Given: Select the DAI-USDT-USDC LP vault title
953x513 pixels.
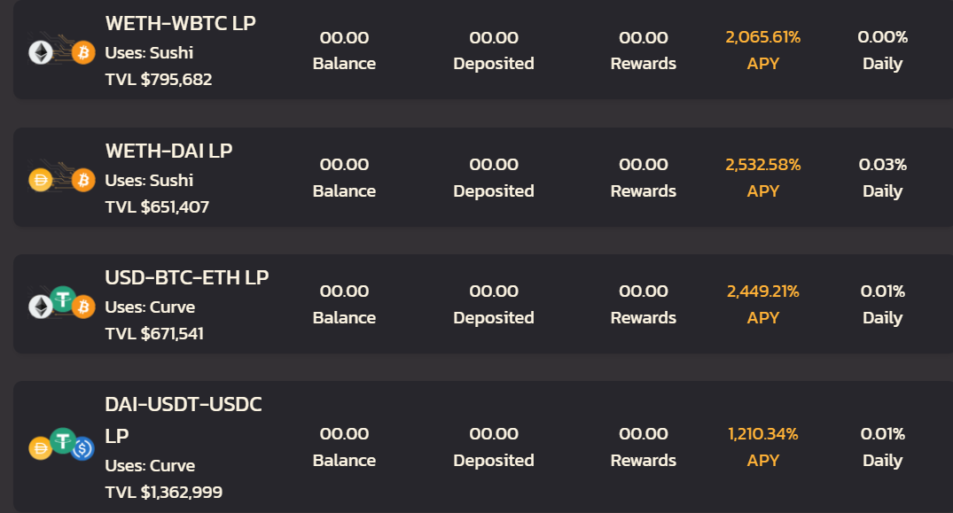Looking at the screenshot, I should point(183,420).
